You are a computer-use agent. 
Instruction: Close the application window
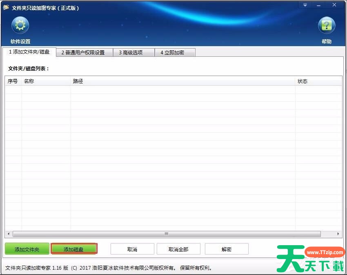(334, 5)
